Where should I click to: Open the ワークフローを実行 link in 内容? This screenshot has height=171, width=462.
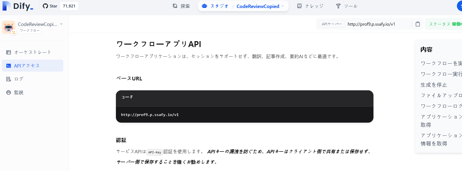point(441,63)
